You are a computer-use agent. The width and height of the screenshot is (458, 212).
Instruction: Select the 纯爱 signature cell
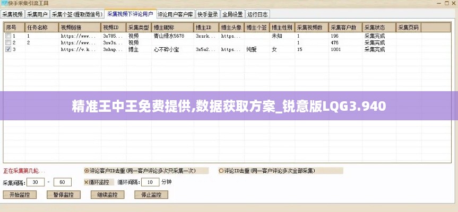click(257, 49)
